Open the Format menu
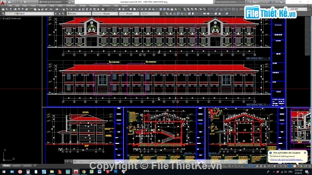The height and width of the screenshot is (175, 312). 42,5
